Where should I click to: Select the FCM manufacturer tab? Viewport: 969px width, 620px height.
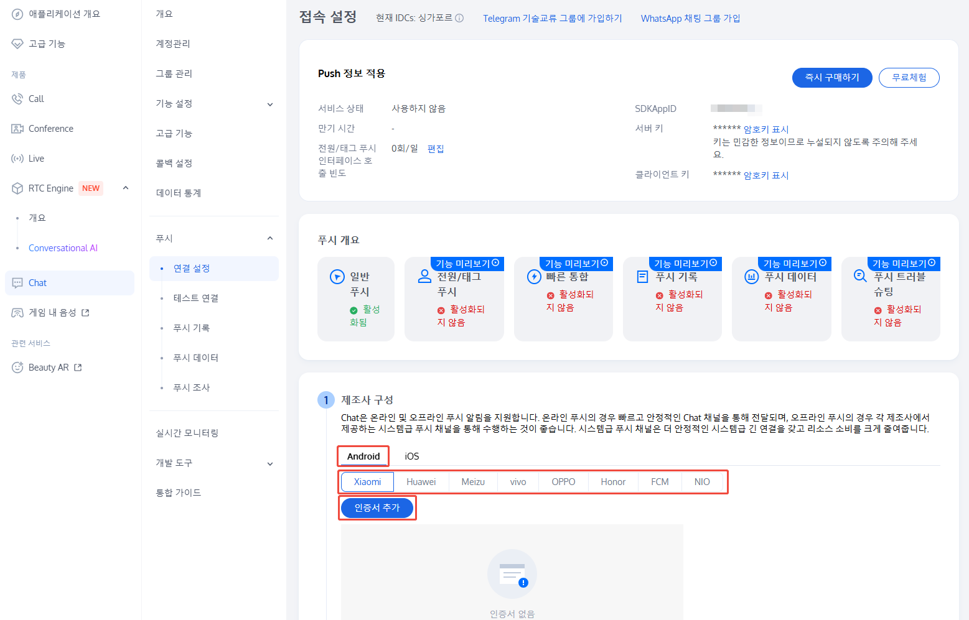click(660, 482)
